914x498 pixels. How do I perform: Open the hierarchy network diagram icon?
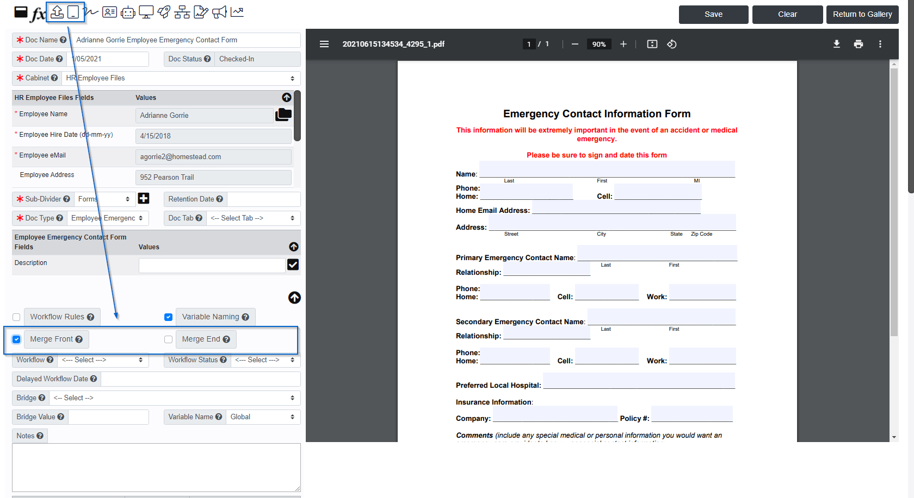point(182,12)
